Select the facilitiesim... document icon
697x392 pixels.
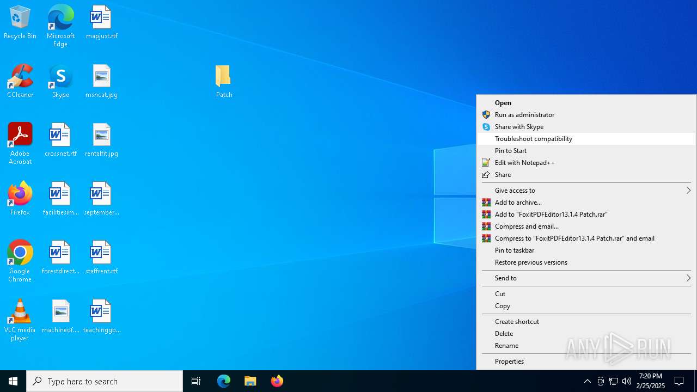[60, 199]
